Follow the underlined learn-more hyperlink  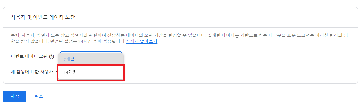click(x=142, y=42)
